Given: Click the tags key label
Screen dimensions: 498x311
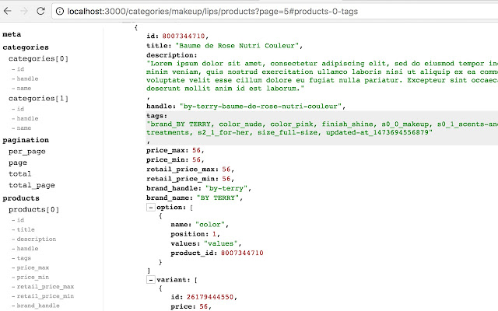Looking at the screenshot, I should pos(156,116).
